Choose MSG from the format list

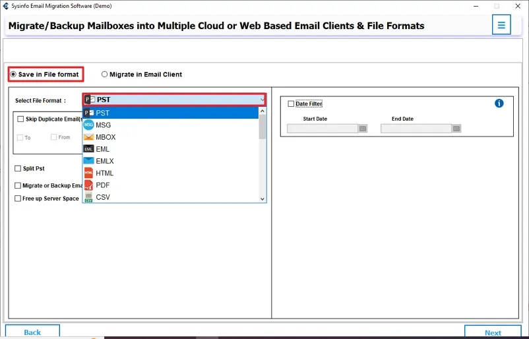(x=171, y=125)
